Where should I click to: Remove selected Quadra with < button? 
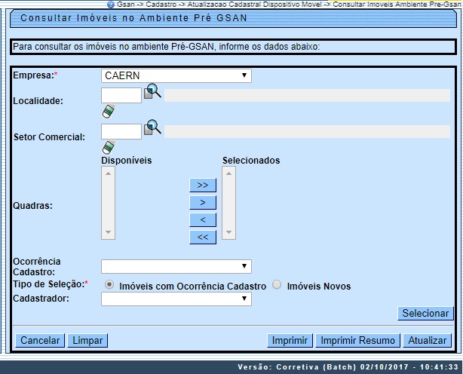tap(203, 219)
